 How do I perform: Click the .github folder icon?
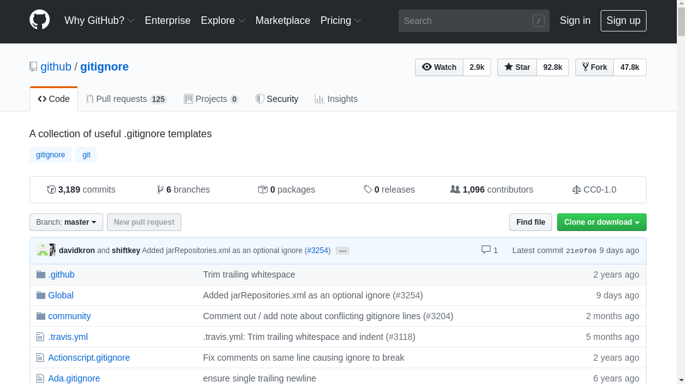pyautogui.click(x=40, y=274)
